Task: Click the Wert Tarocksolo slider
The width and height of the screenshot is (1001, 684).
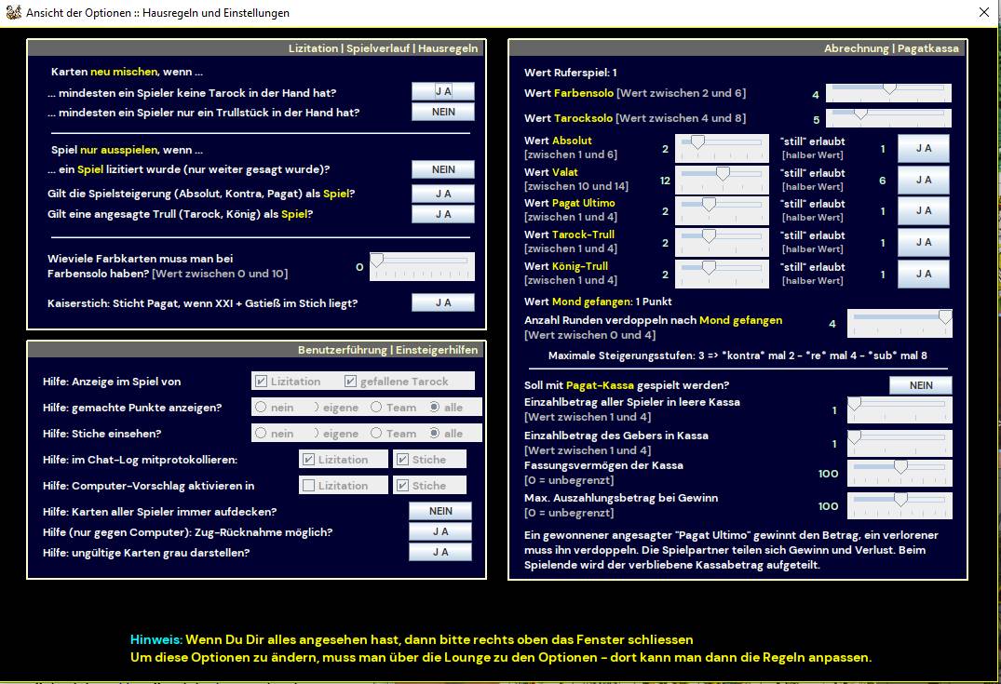Action: tap(888, 118)
